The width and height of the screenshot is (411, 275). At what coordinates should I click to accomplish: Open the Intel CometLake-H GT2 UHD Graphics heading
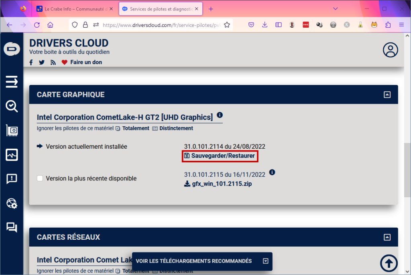click(x=125, y=117)
